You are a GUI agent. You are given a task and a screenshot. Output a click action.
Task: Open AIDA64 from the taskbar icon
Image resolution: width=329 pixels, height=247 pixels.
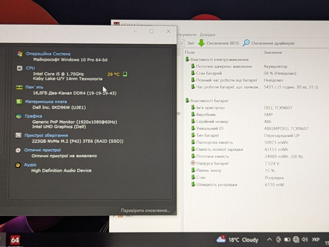pyautogui.click(x=15, y=240)
